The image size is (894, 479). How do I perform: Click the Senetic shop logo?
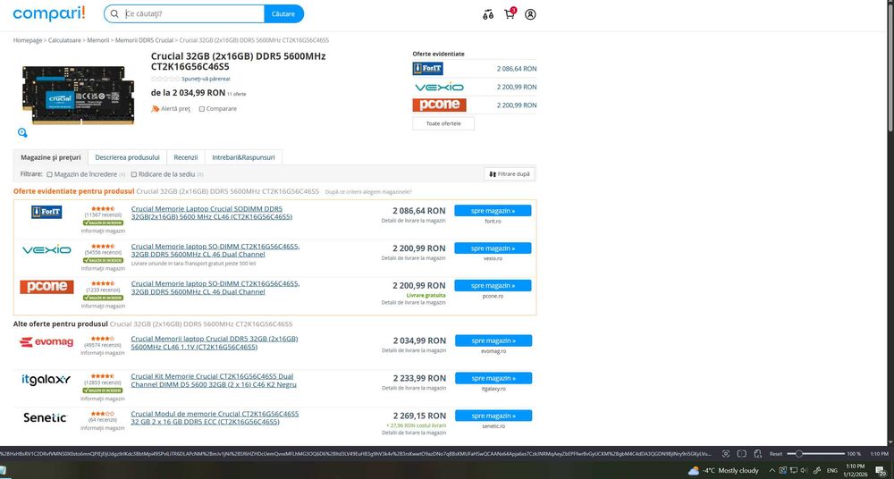click(x=45, y=417)
